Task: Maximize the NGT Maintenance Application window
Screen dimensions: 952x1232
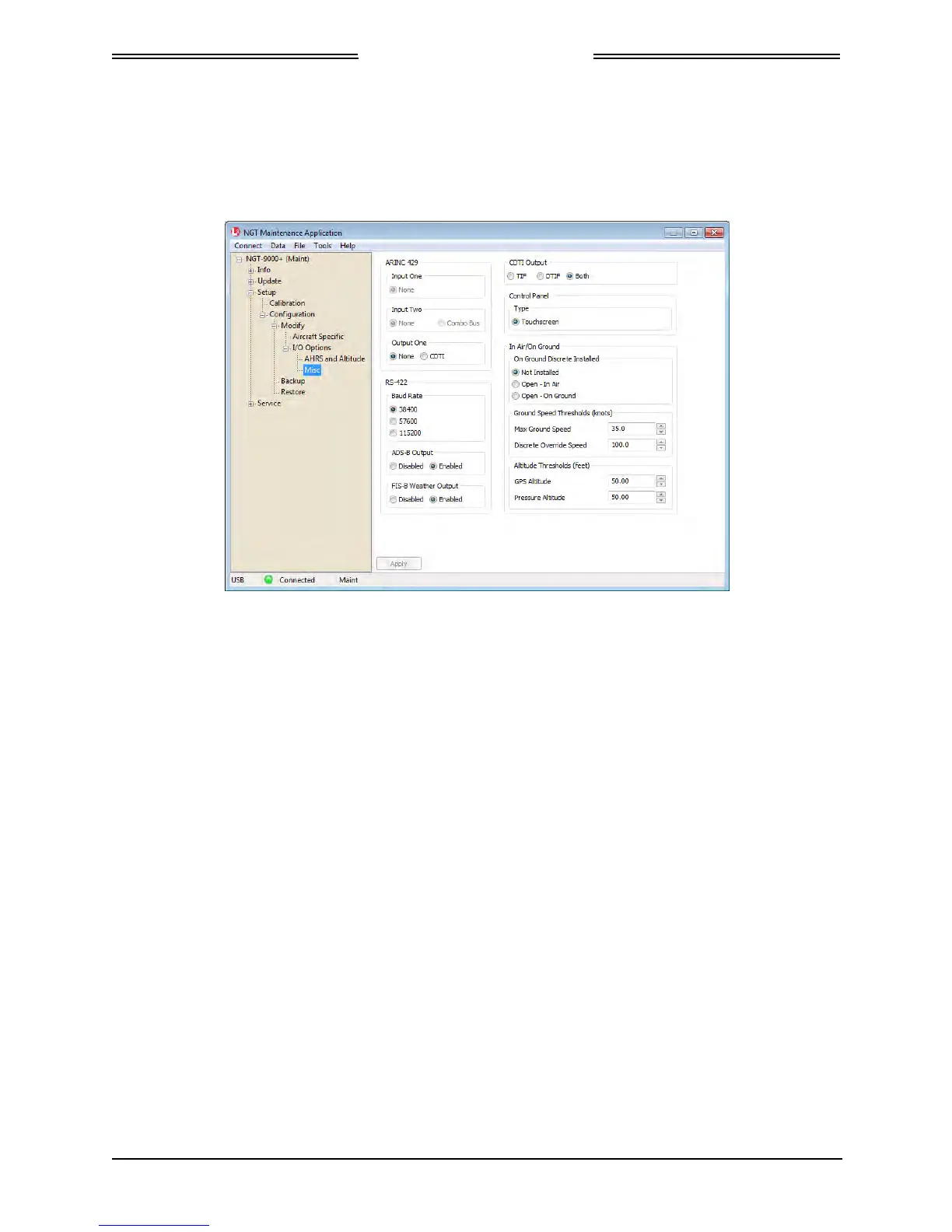Action: click(x=694, y=233)
